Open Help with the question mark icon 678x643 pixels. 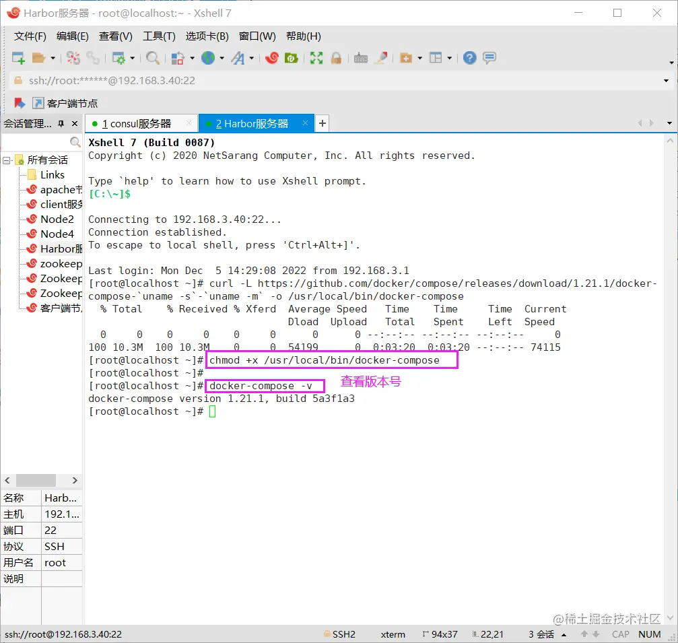469,58
